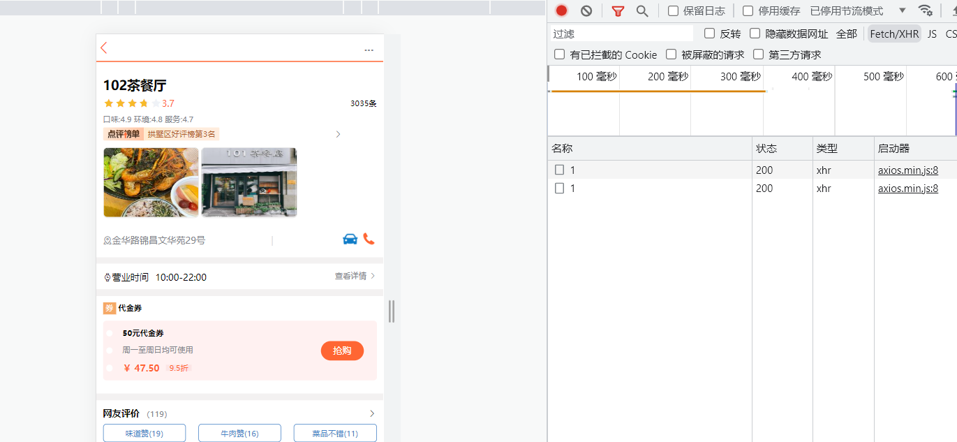Click the location pin by the address
The height and width of the screenshot is (442, 957).
pyautogui.click(x=107, y=240)
